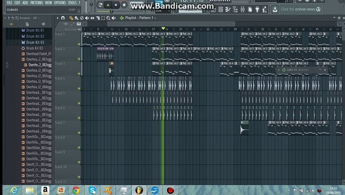This screenshot has height=195, width=345.
Task: Click the desk lamp icon in main toolbar
Action: click(264, 9)
